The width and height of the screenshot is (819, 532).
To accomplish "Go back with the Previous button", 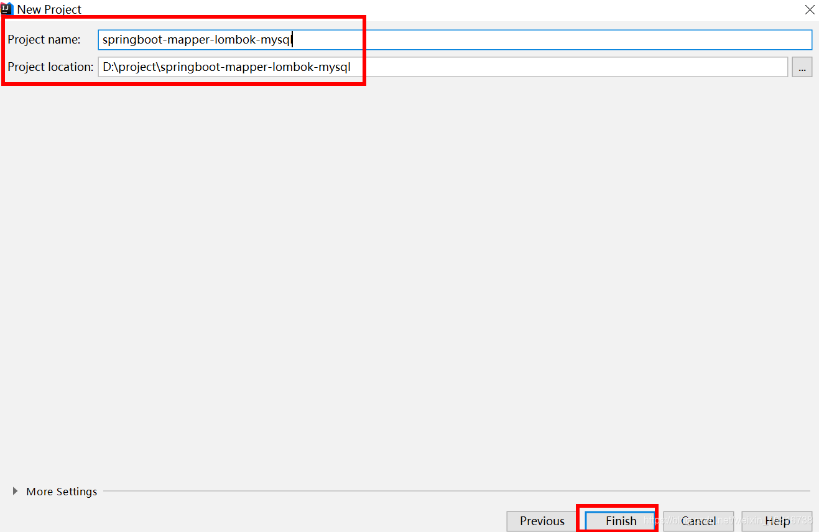I will [x=542, y=521].
